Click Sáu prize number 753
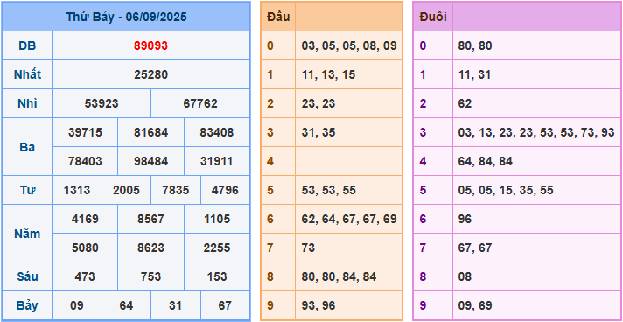 click(x=150, y=276)
